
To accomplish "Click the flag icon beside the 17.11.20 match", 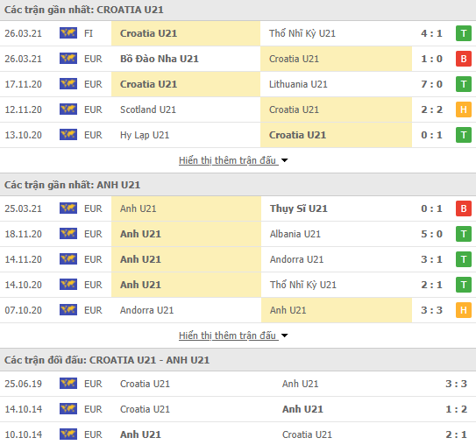I will pyautogui.click(x=68, y=84).
